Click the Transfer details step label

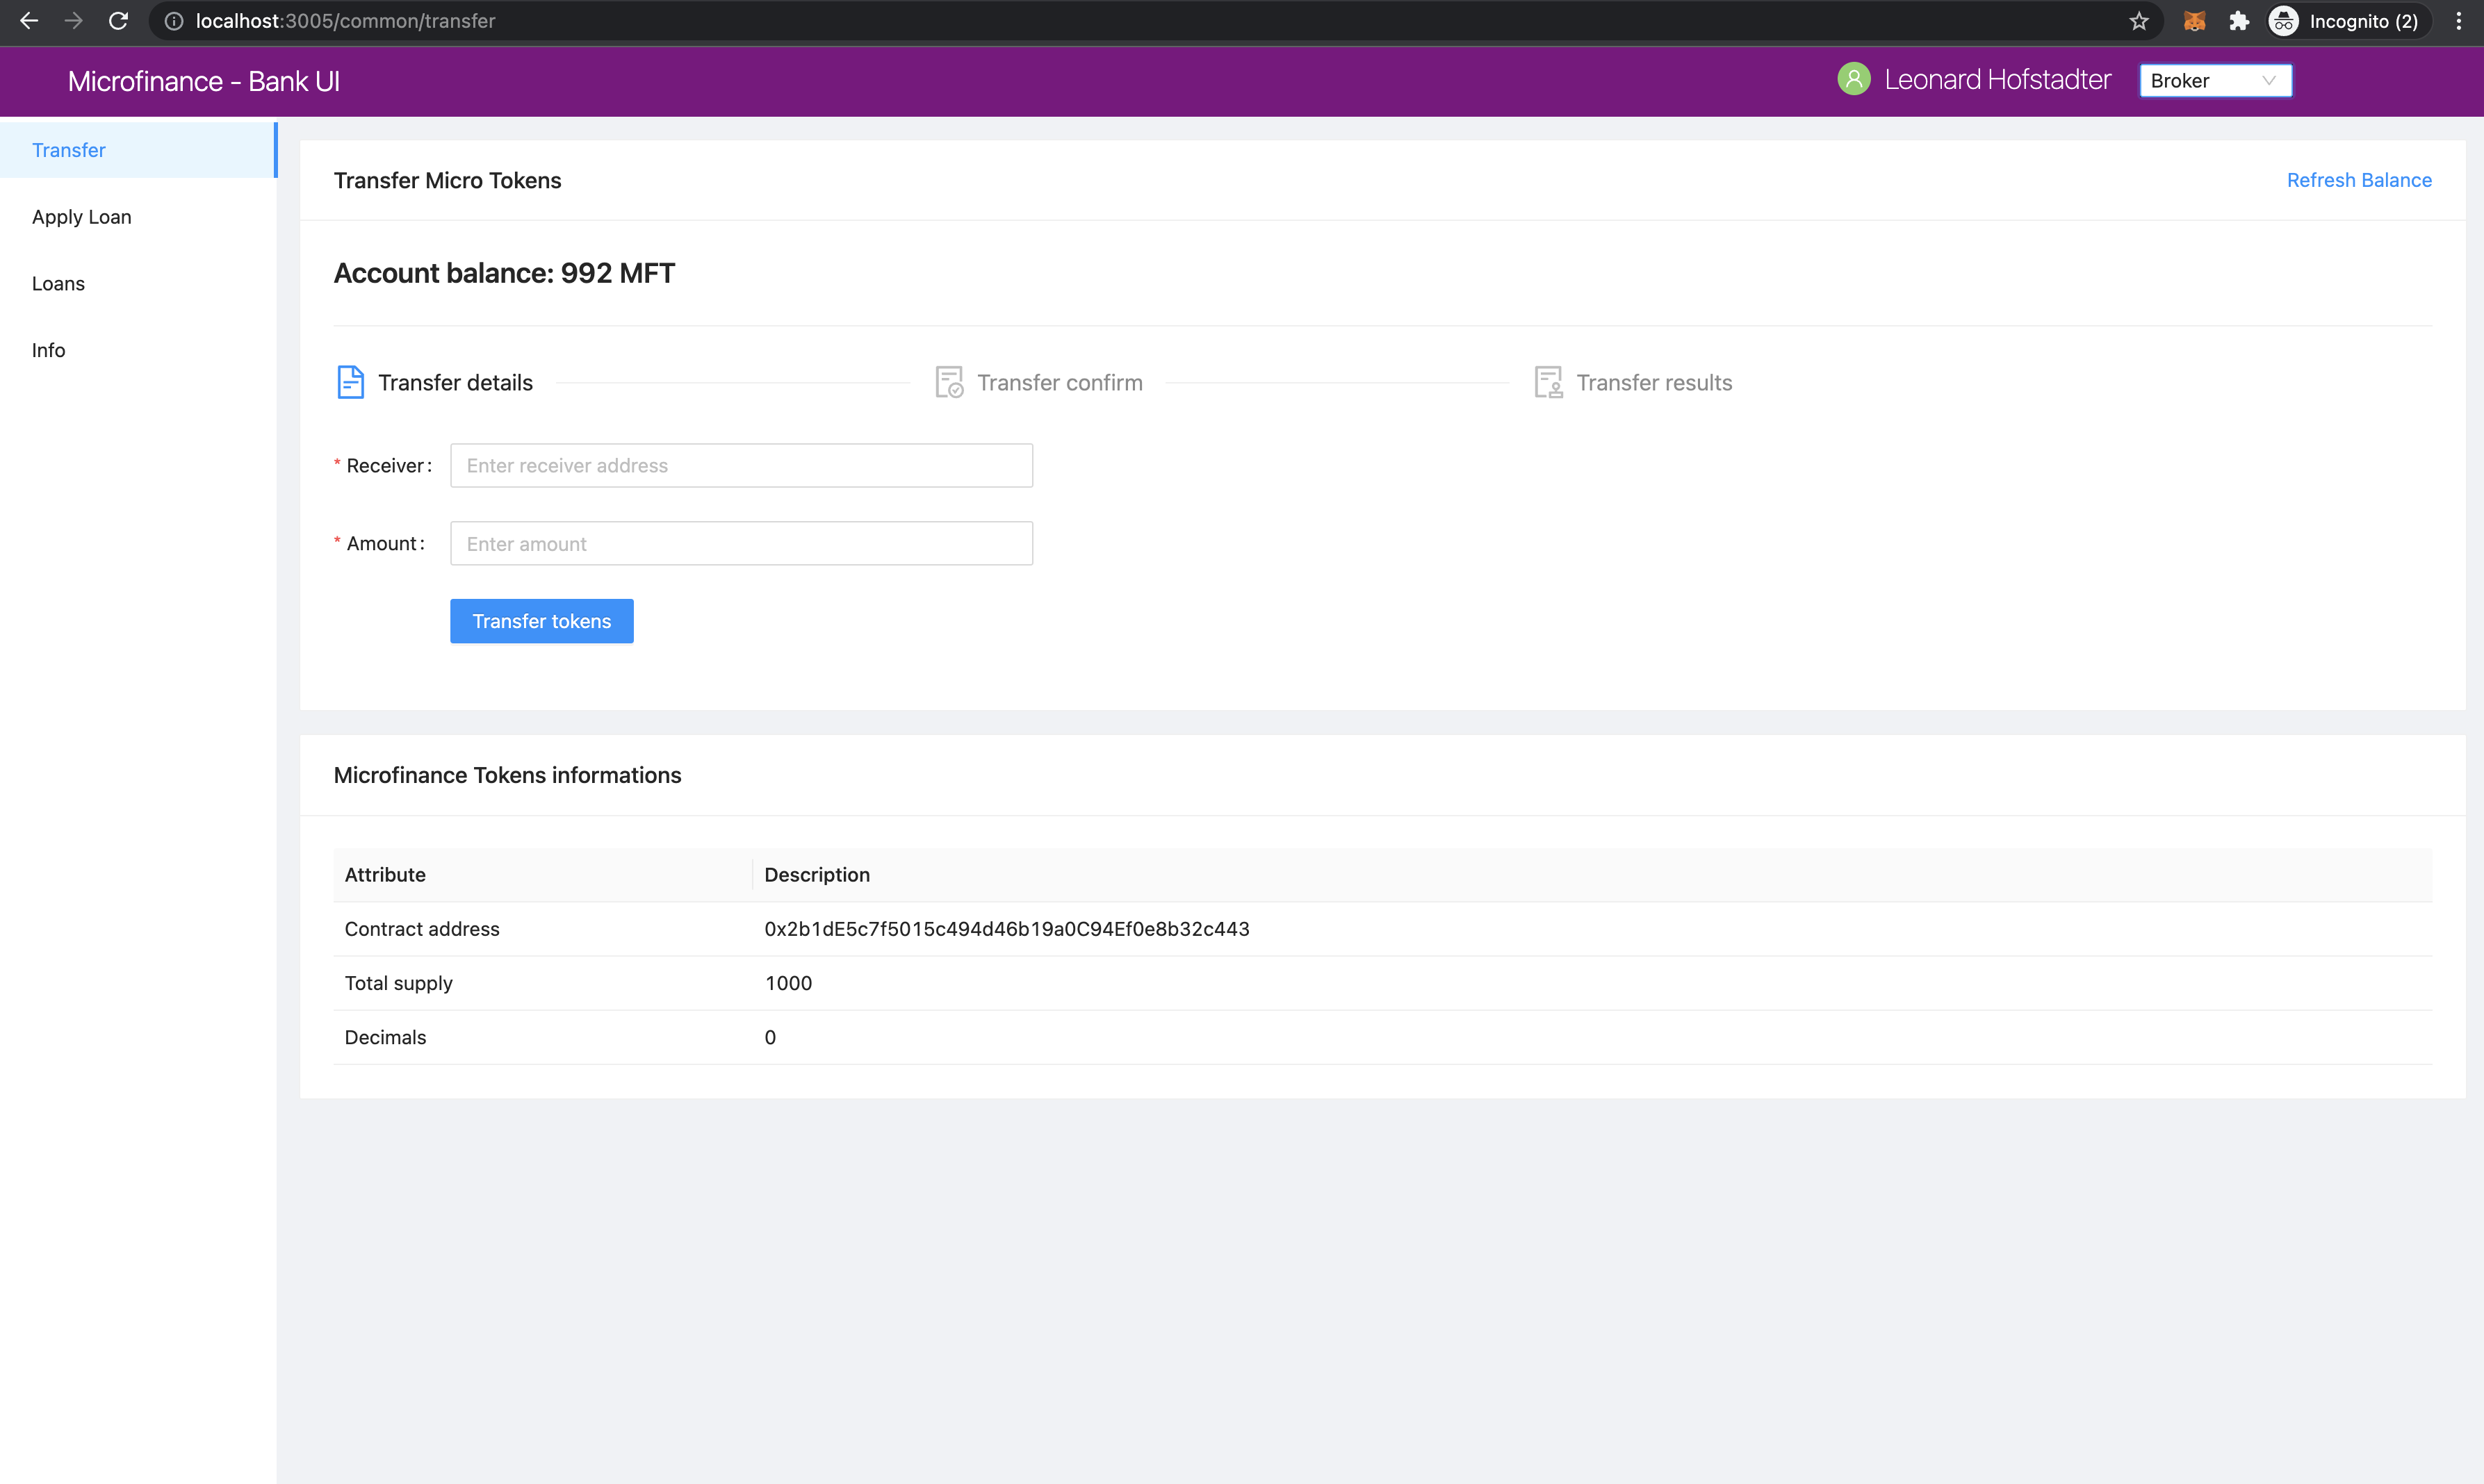(x=455, y=382)
